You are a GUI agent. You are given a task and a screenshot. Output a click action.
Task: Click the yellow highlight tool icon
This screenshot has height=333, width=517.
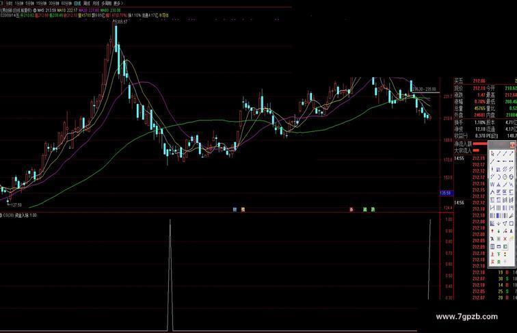512,239
